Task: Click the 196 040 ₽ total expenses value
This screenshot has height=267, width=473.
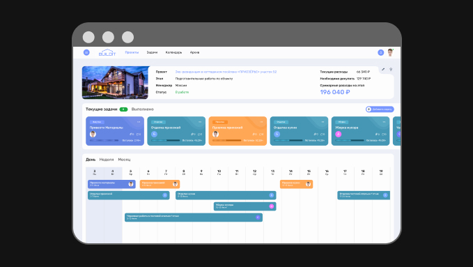Action: (x=335, y=92)
